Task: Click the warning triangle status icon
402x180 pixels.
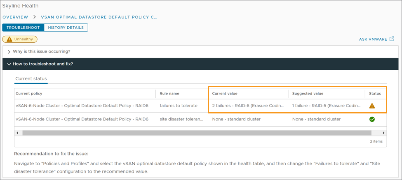Action: pyautogui.click(x=372, y=106)
